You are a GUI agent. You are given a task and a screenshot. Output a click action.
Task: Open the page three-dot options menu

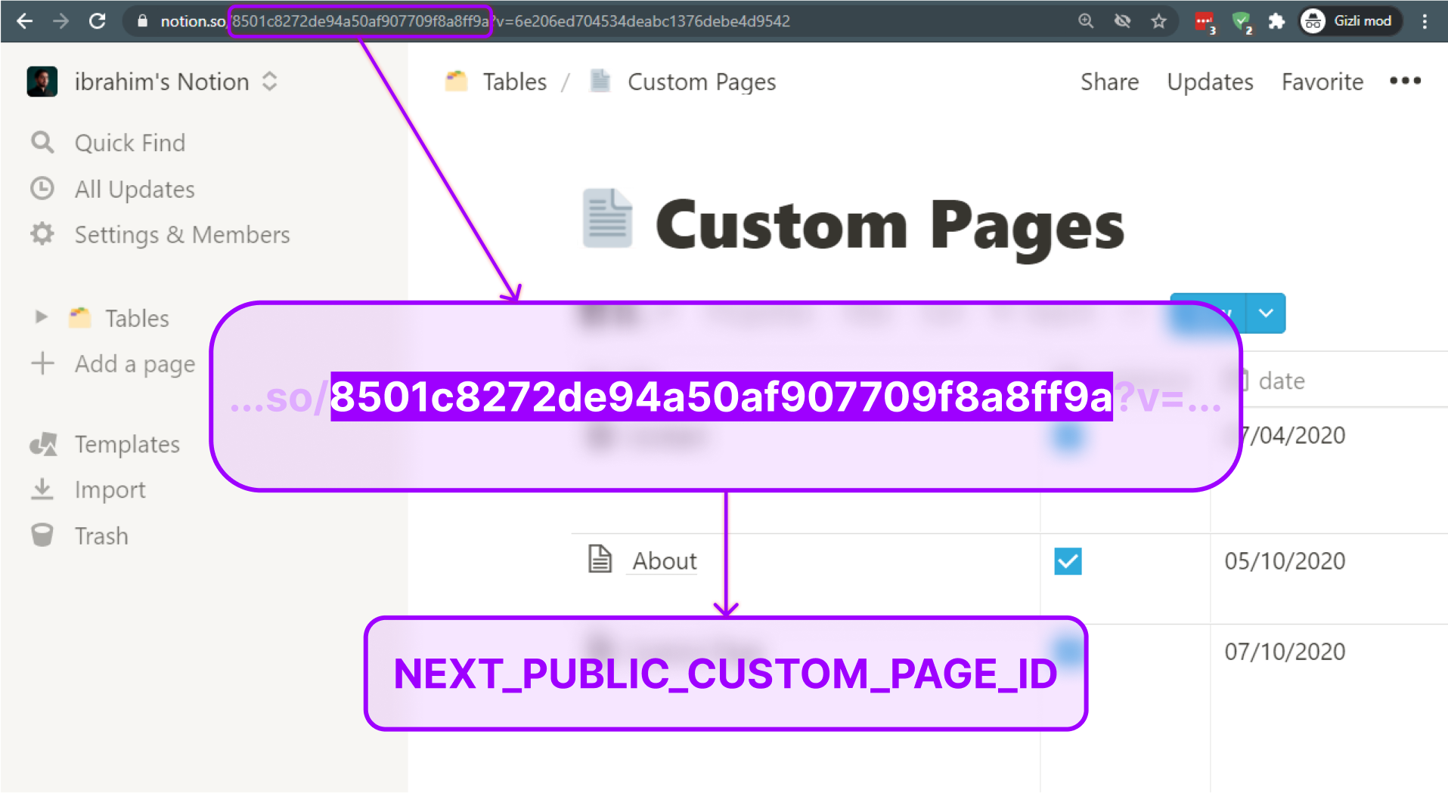tap(1405, 81)
